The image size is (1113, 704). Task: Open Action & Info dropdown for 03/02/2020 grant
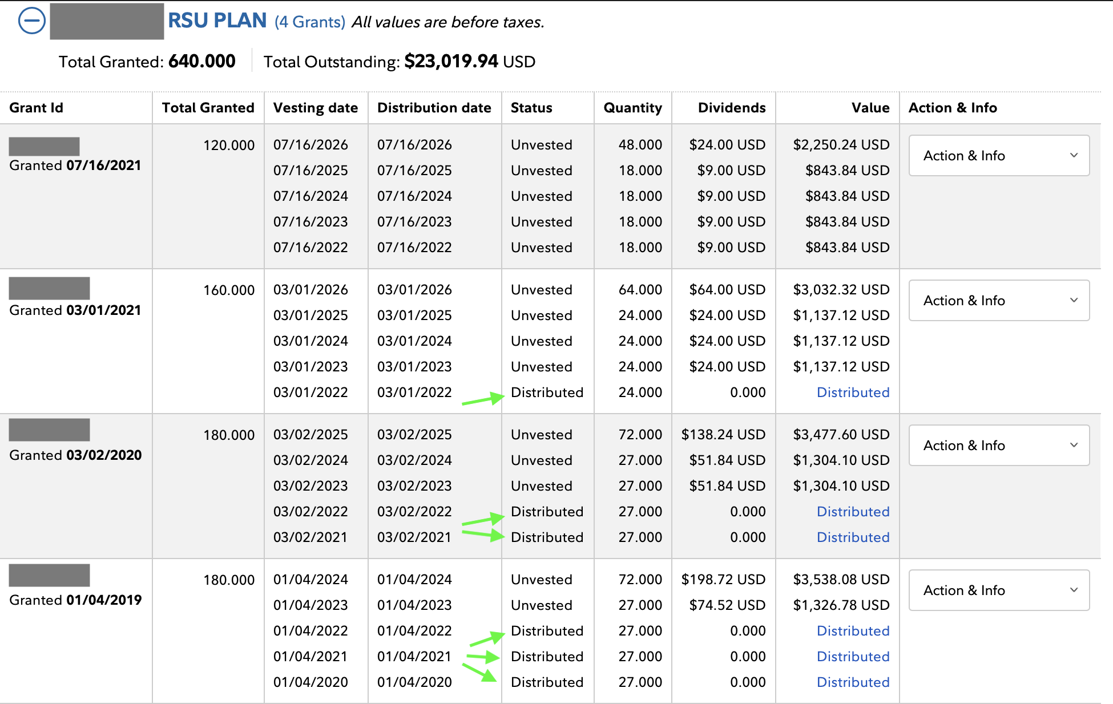998,446
